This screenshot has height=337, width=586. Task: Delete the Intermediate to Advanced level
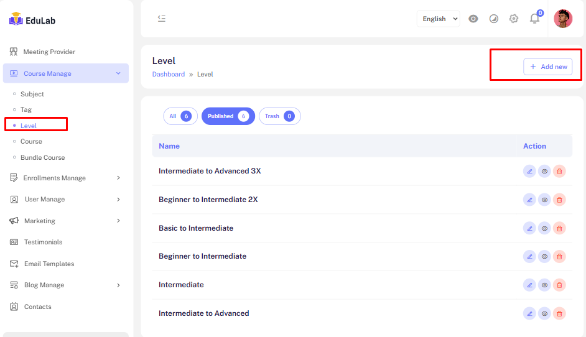pyautogui.click(x=559, y=313)
